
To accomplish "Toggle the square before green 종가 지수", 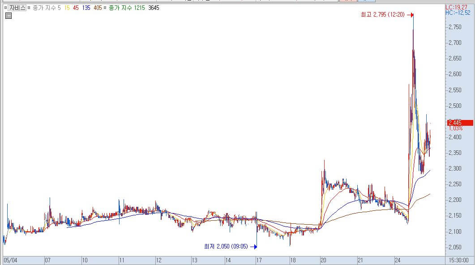I will 105,8.
